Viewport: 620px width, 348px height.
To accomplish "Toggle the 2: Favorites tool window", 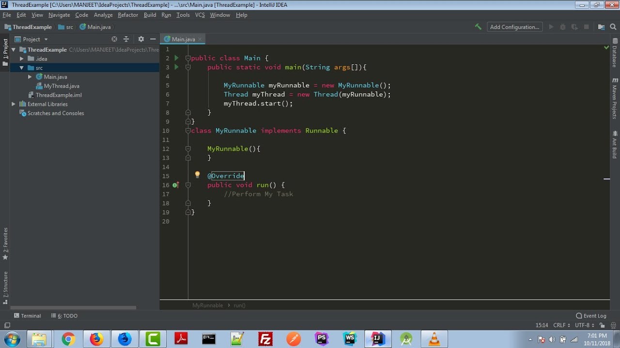I will pyautogui.click(x=5, y=244).
